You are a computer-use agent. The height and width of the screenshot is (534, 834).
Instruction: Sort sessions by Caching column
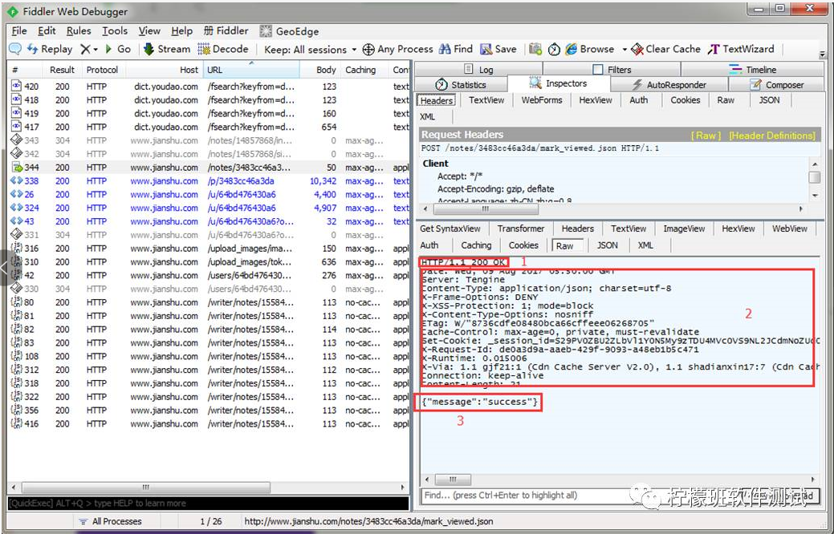click(x=364, y=70)
